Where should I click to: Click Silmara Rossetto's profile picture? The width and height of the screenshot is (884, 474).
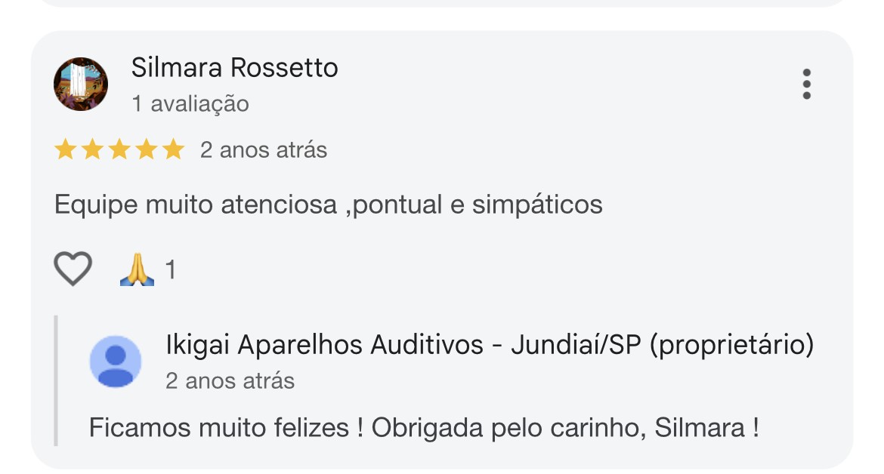81,84
